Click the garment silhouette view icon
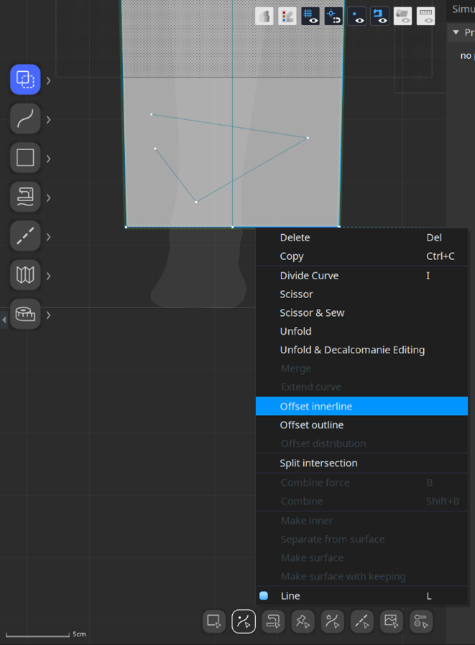 264,17
